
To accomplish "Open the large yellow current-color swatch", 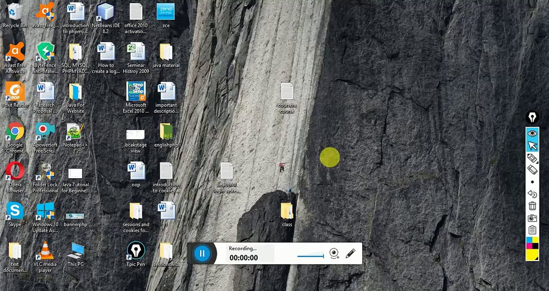I will point(532,255).
